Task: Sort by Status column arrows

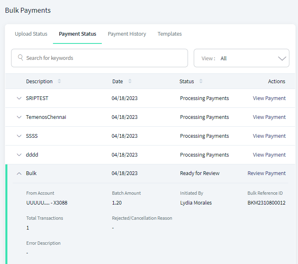Action: tap(201, 81)
